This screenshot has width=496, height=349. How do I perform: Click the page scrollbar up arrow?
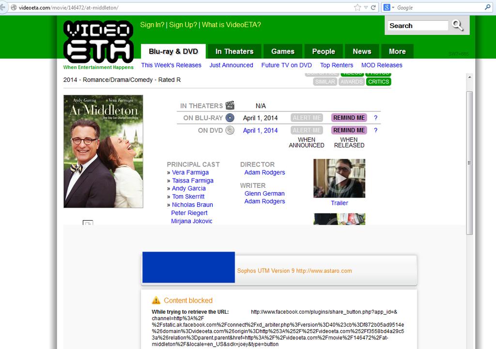[x=470, y=77]
